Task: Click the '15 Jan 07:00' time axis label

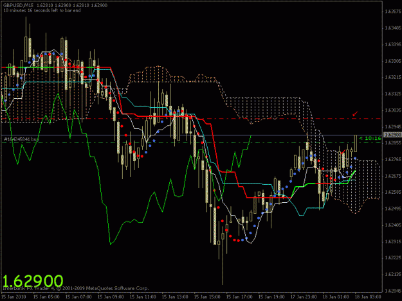Action: pos(78,297)
